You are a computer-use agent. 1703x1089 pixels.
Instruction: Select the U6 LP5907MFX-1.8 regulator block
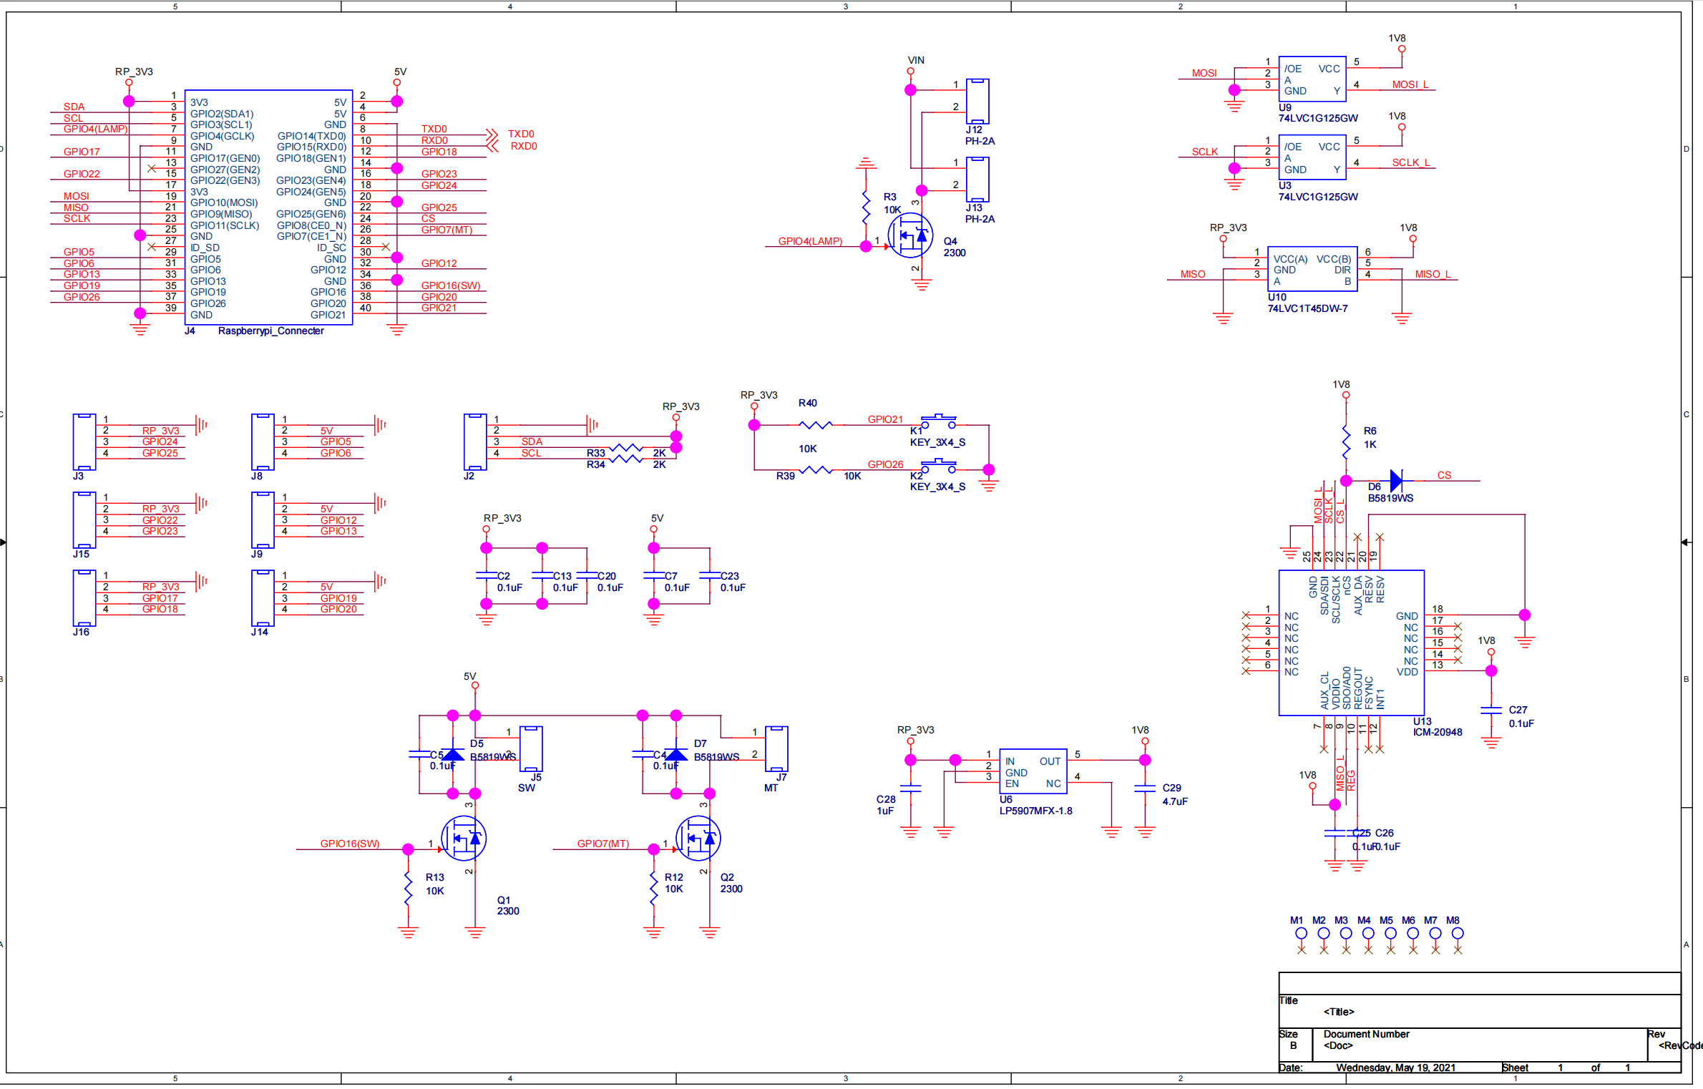click(1033, 772)
